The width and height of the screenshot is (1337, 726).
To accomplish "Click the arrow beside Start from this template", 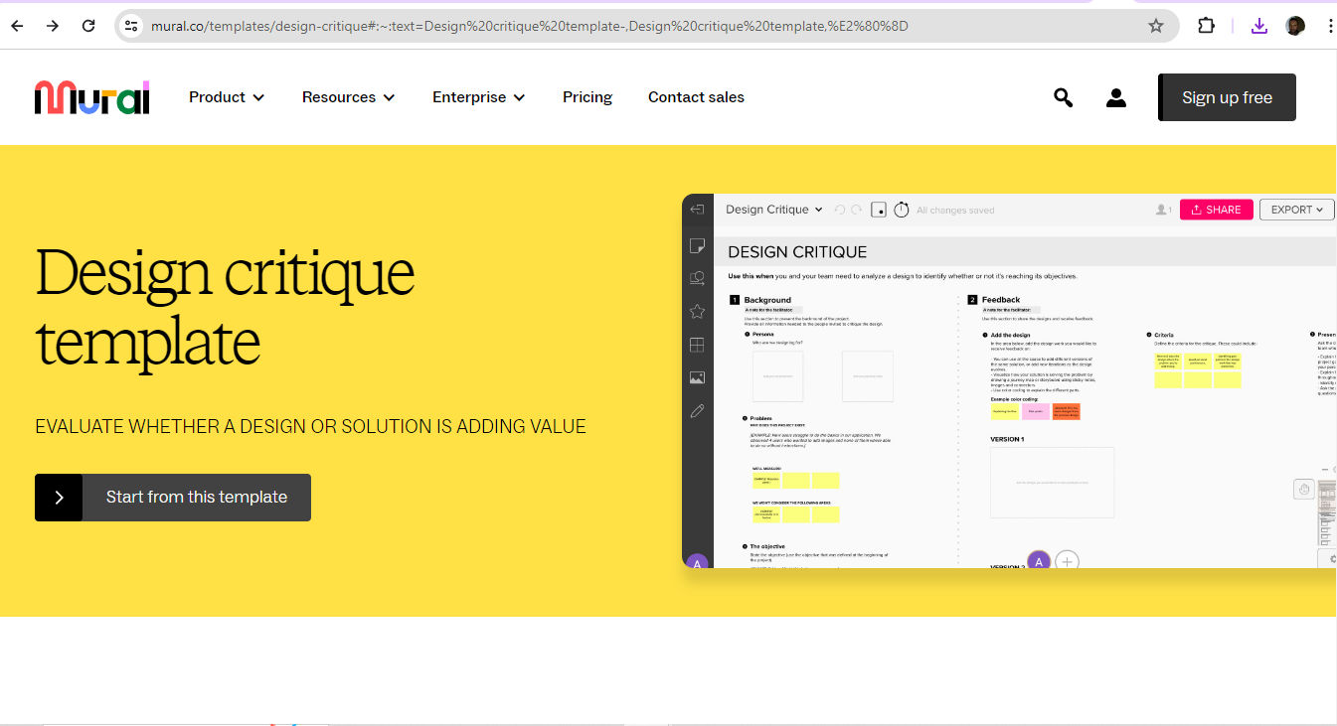I will (x=59, y=498).
